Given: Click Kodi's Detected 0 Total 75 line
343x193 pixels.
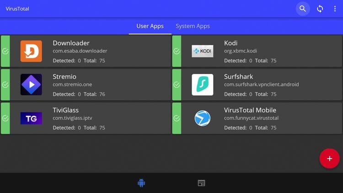Looking at the screenshot, I should [x=250, y=61].
